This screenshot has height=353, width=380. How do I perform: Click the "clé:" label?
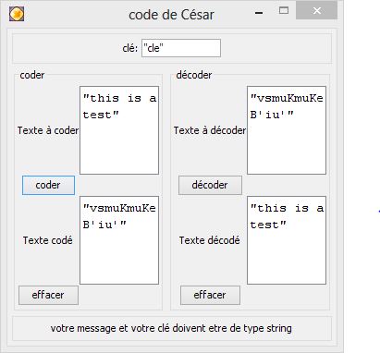130,48
